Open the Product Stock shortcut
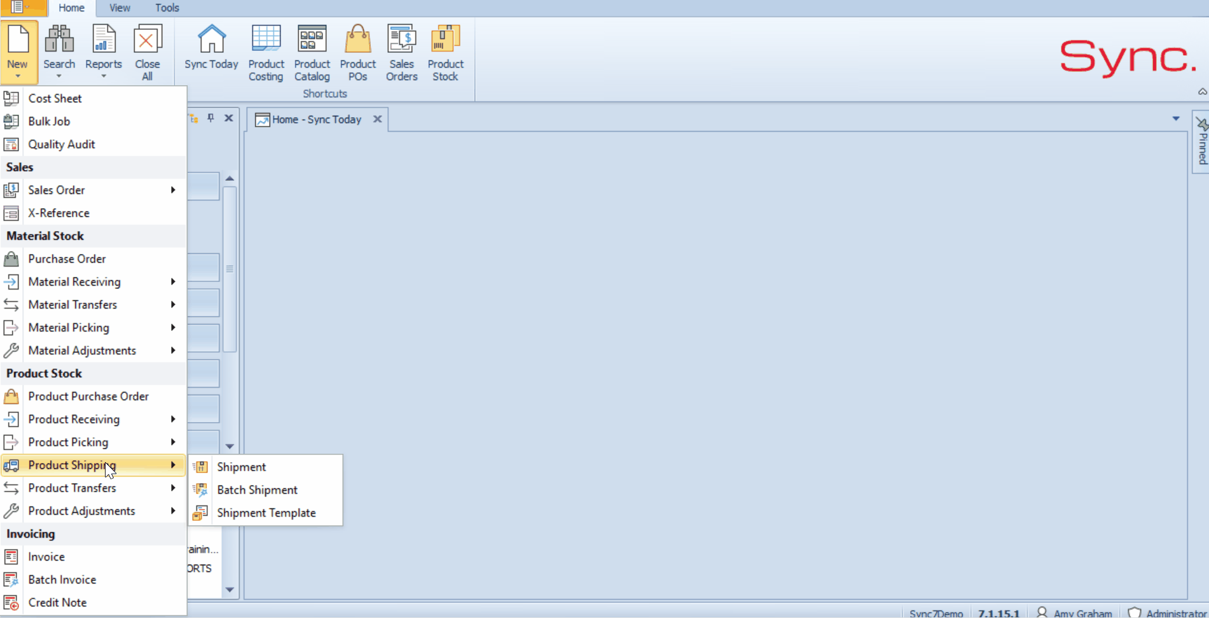Viewport: 1209px width, 618px height. pos(445,52)
